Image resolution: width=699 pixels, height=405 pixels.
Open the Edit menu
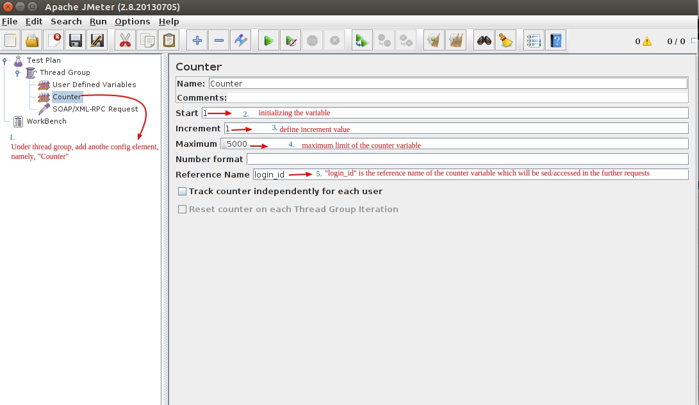click(x=34, y=21)
